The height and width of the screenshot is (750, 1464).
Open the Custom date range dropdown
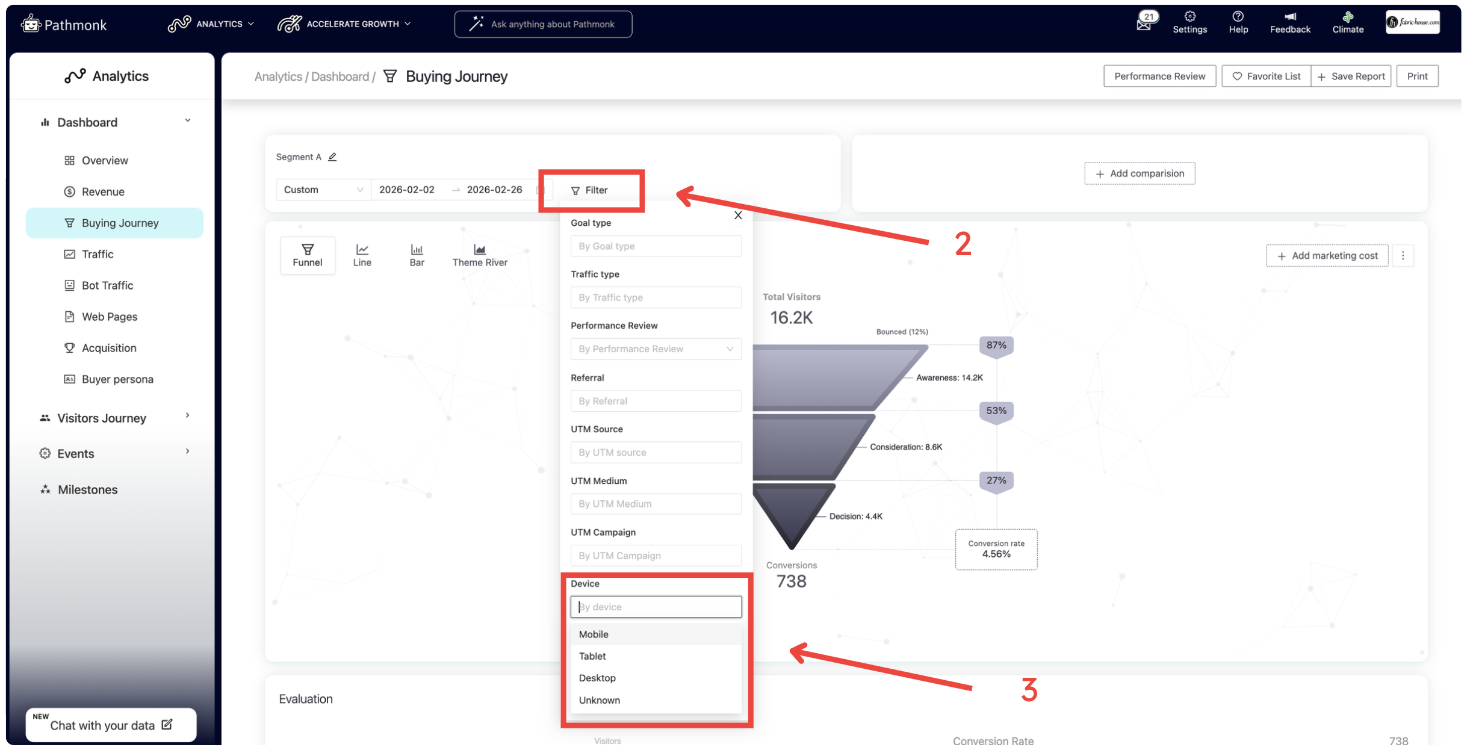[323, 190]
